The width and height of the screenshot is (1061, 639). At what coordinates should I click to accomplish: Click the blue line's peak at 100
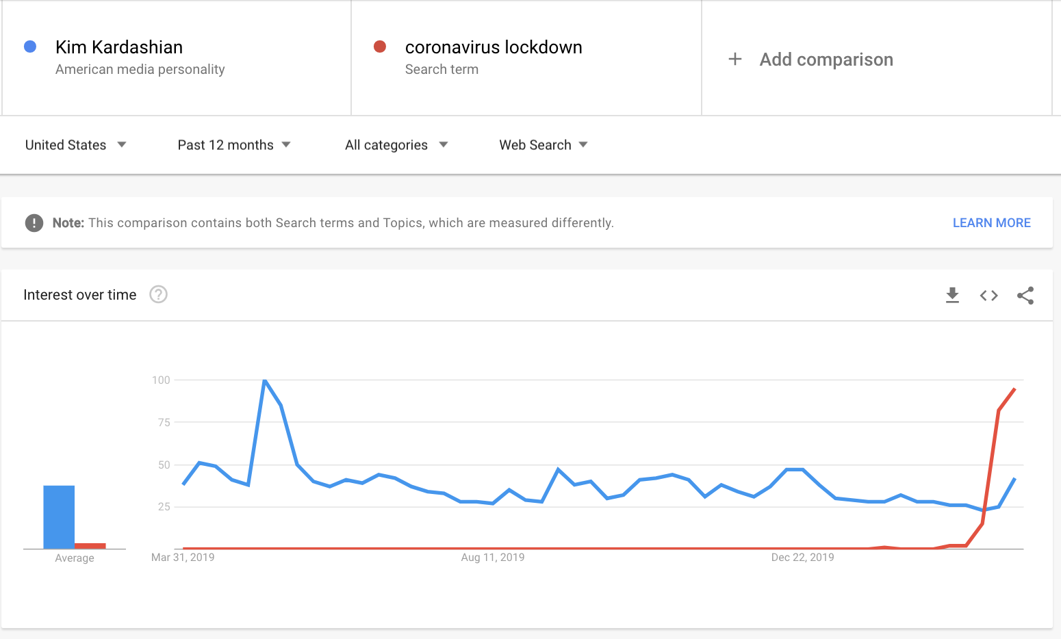pyautogui.click(x=265, y=380)
